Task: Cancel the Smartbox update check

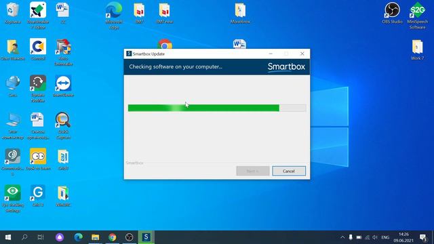Action: (x=289, y=171)
